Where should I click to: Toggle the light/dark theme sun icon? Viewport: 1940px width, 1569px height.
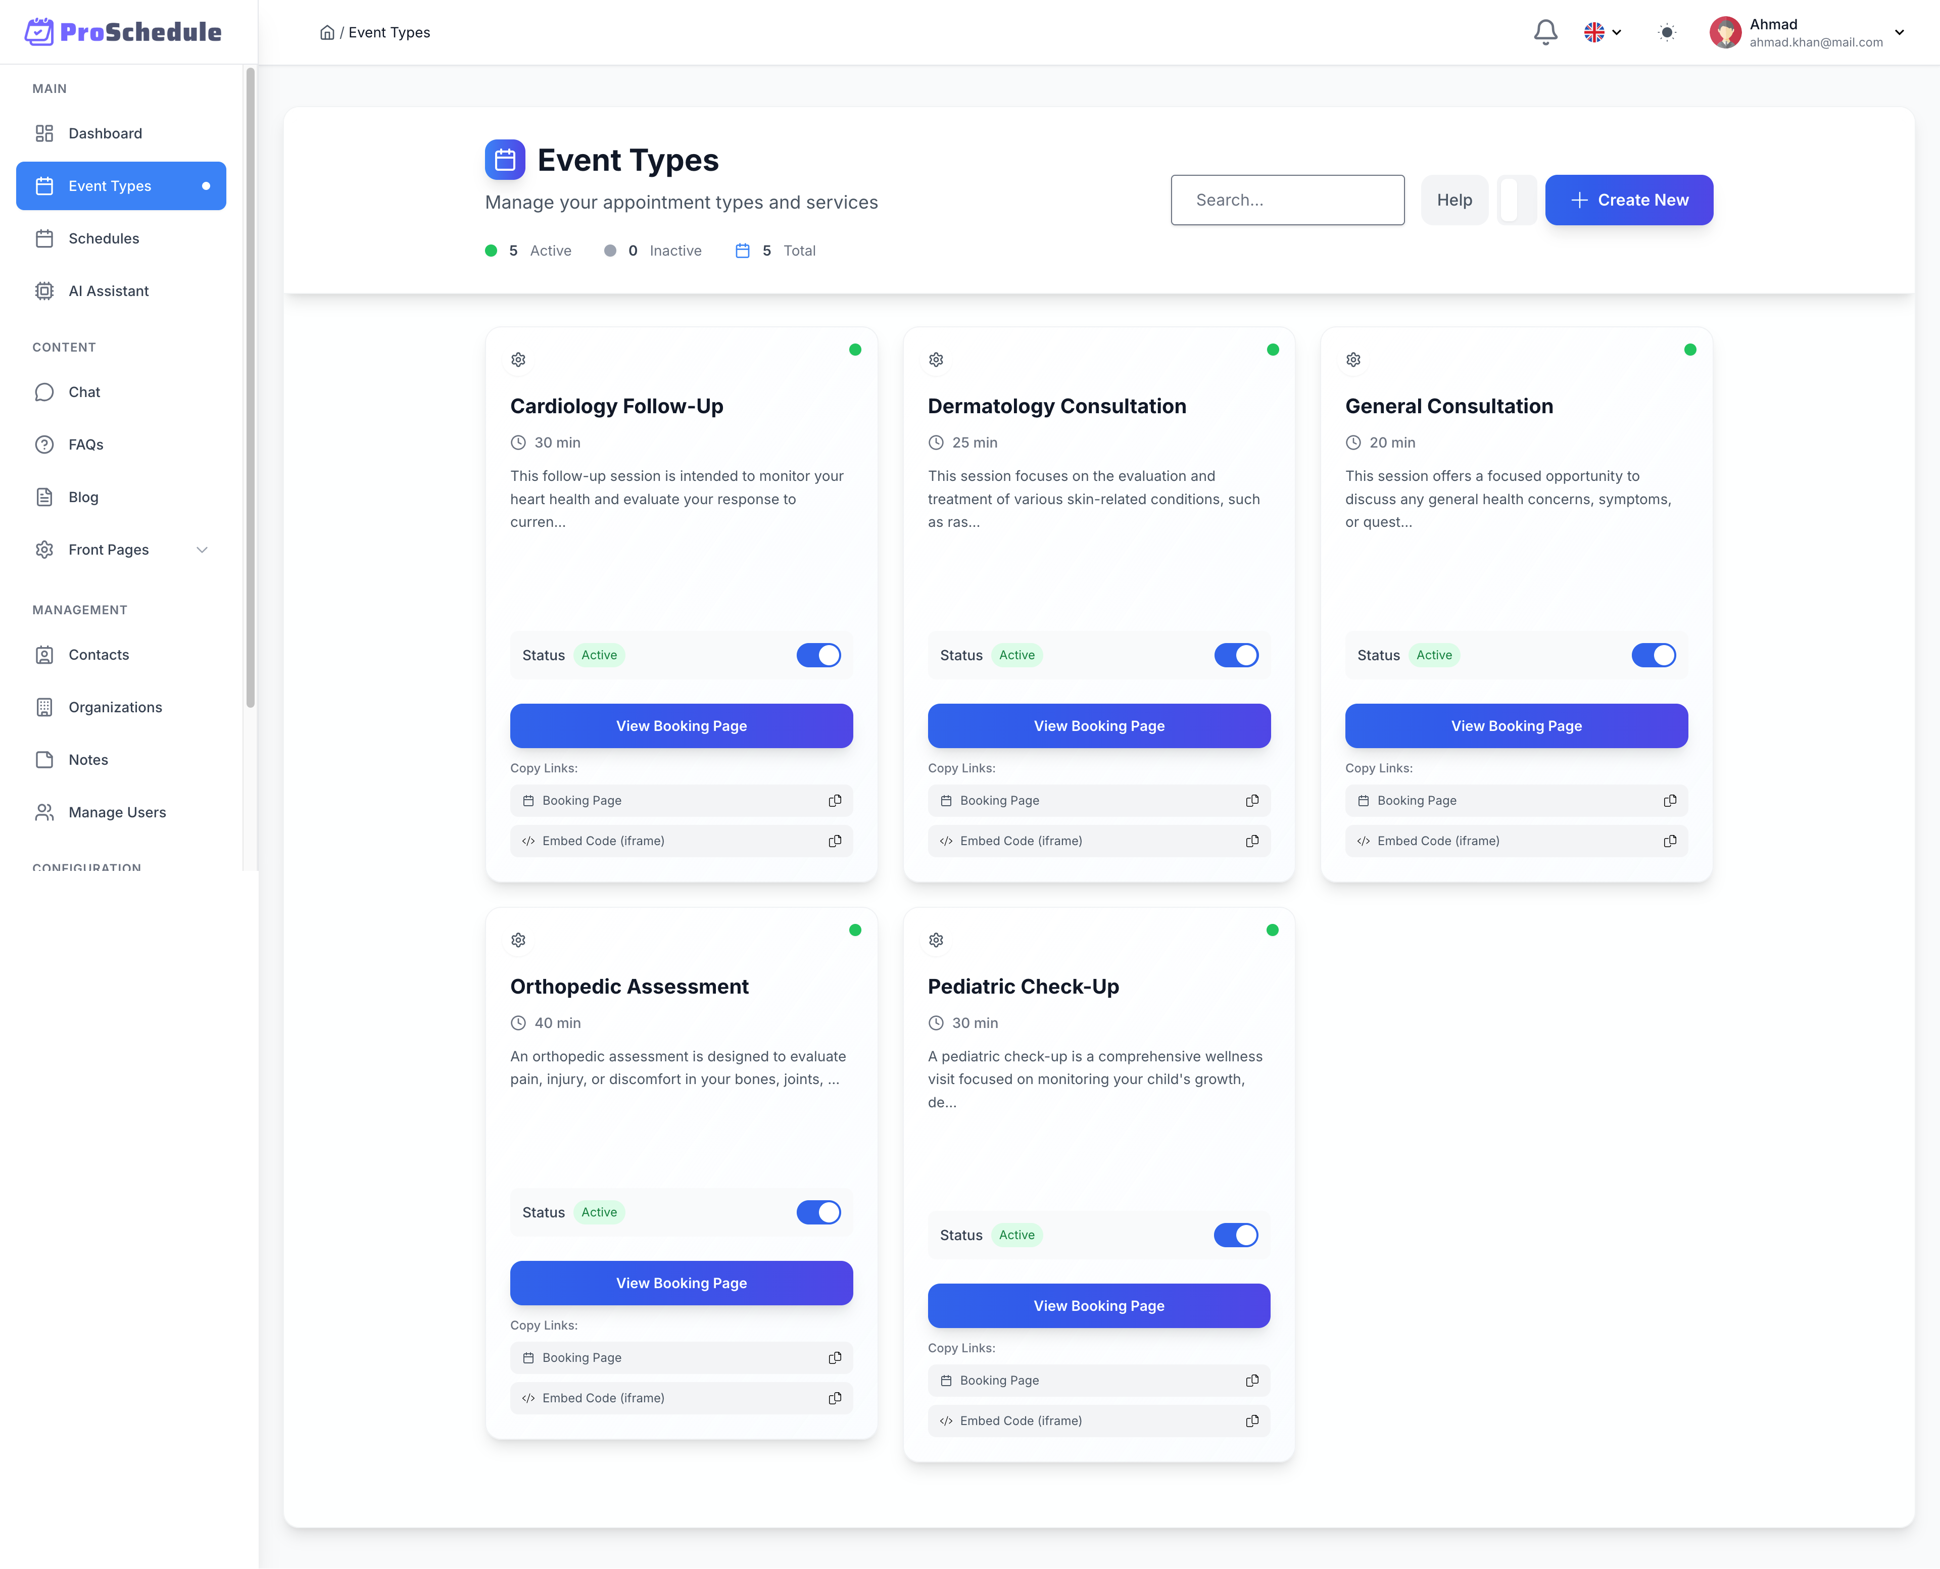tap(1667, 32)
